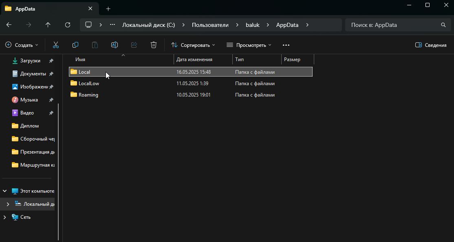This screenshot has width=454, height=242.
Task: Expand chevron after Локальный диск (C:) breadcrumb
Action: pyautogui.click(x=183, y=25)
